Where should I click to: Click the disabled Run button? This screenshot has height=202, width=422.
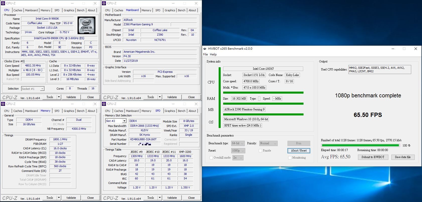click(x=299, y=143)
